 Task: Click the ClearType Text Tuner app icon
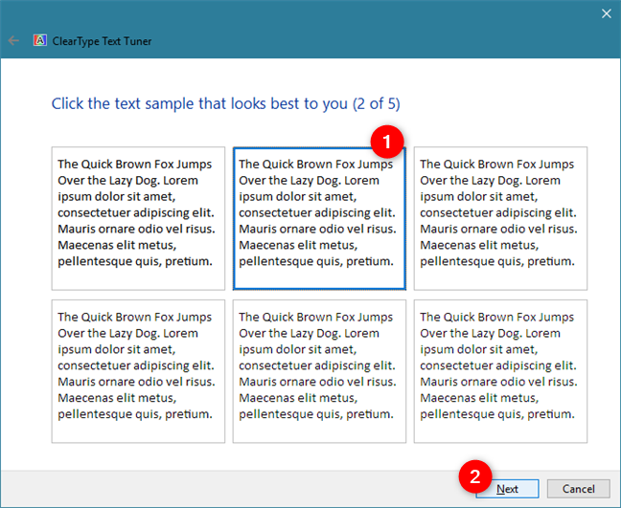tap(40, 40)
